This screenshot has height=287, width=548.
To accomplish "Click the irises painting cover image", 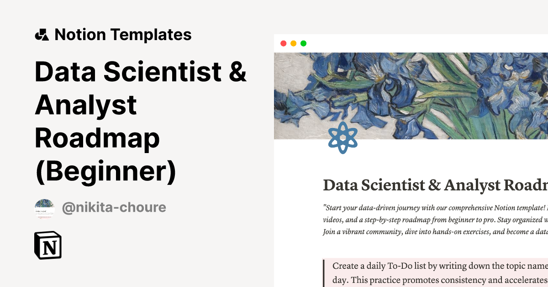I will click(411, 96).
